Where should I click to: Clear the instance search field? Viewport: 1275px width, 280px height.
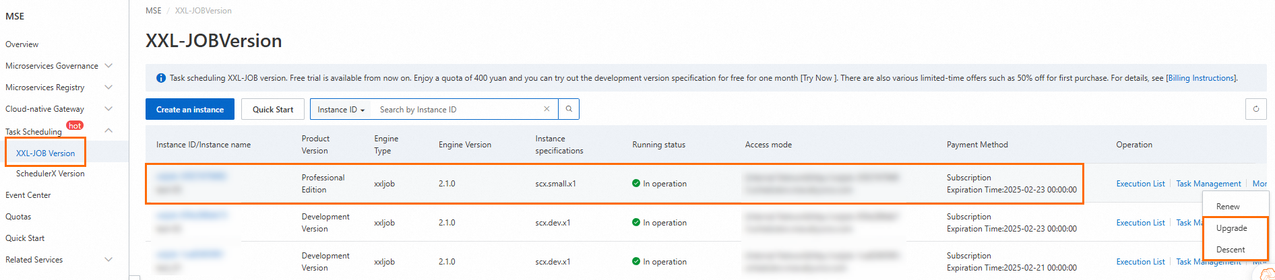tap(547, 109)
